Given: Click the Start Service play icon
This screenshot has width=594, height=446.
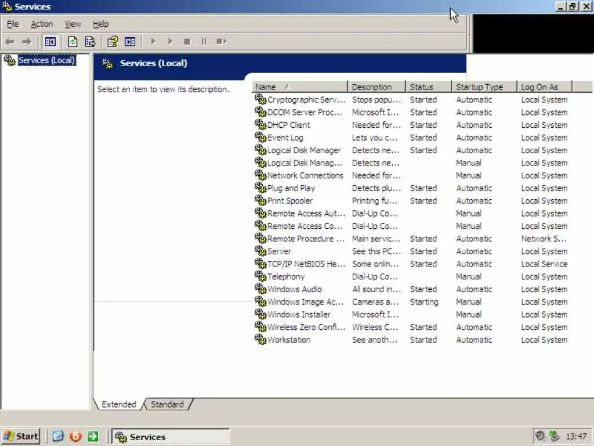Looking at the screenshot, I should (153, 41).
